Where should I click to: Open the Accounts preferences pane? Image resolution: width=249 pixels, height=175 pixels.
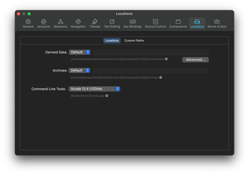pyautogui.click(x=44, y=24)
